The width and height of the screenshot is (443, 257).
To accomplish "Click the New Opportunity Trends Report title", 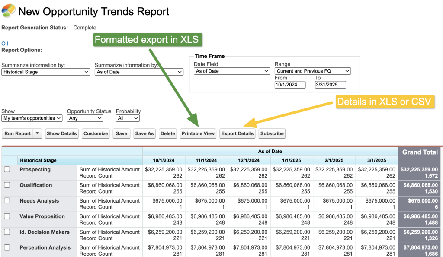I will point(93,12).
